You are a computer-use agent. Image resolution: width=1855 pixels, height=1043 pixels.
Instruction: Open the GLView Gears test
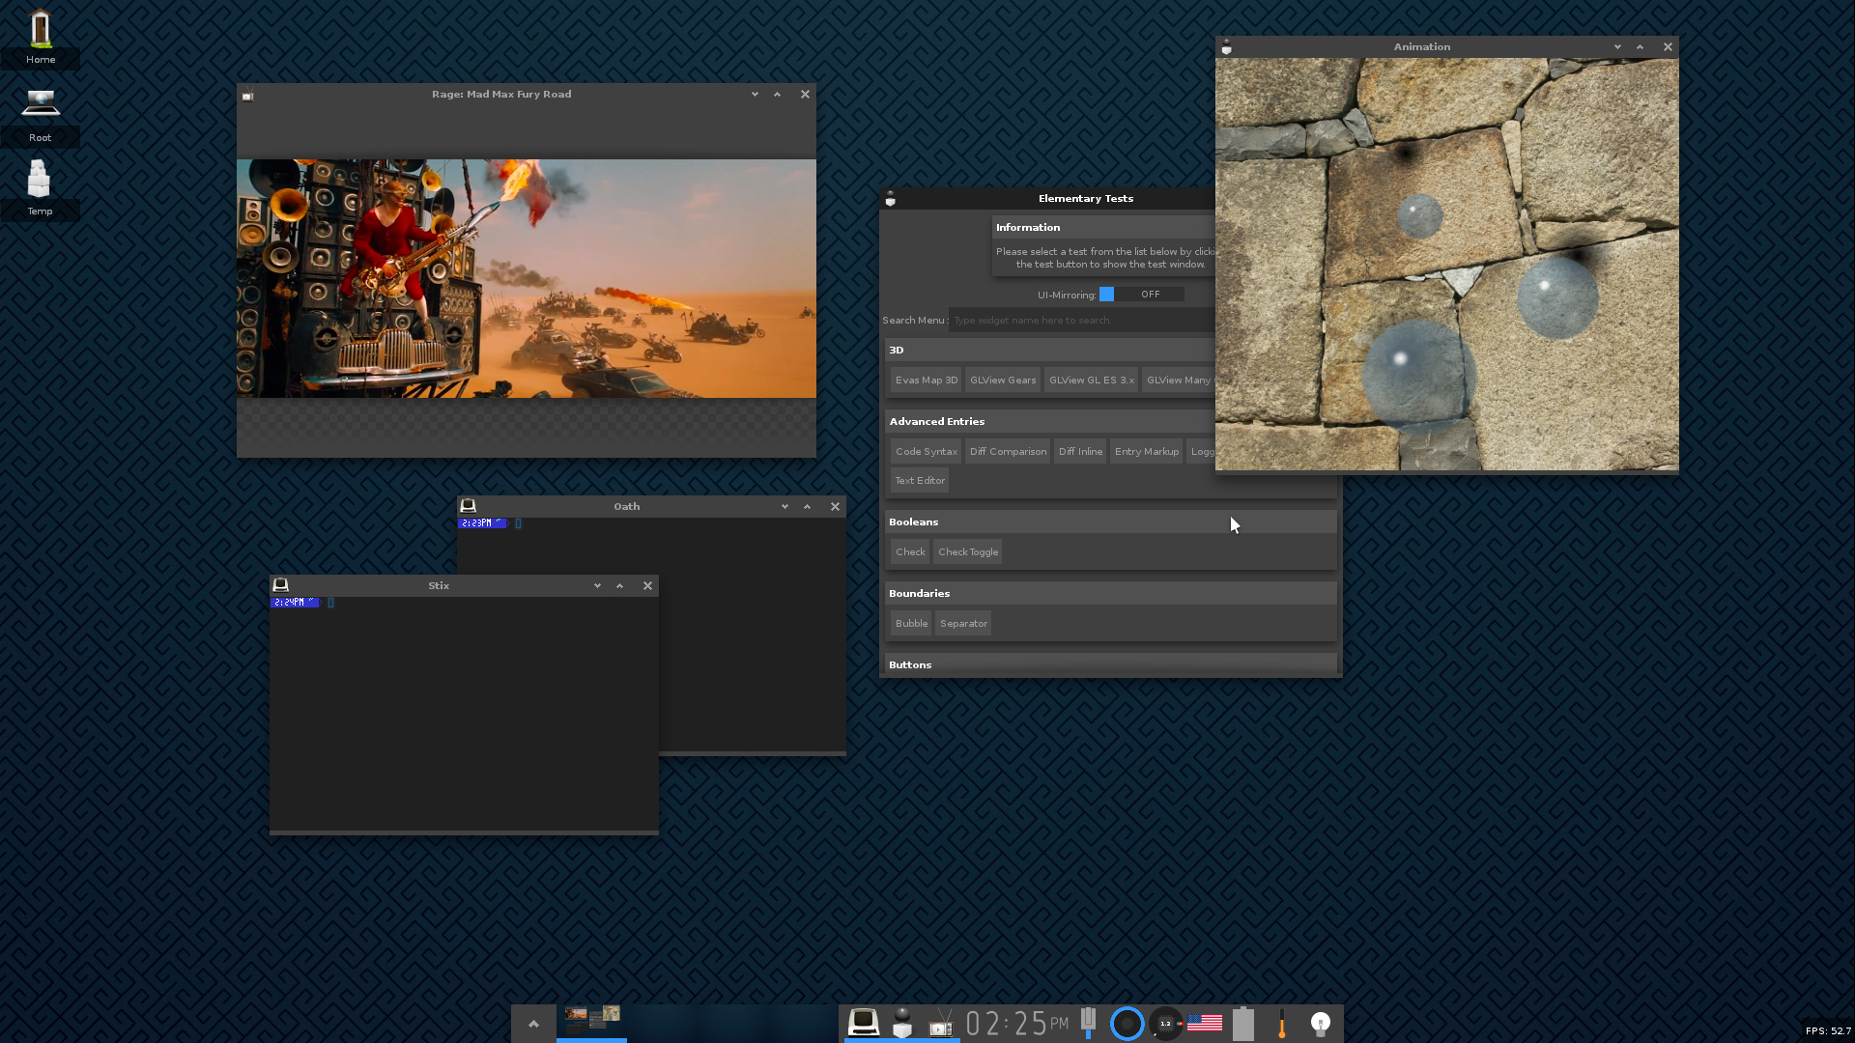[x=1002, y=381]
